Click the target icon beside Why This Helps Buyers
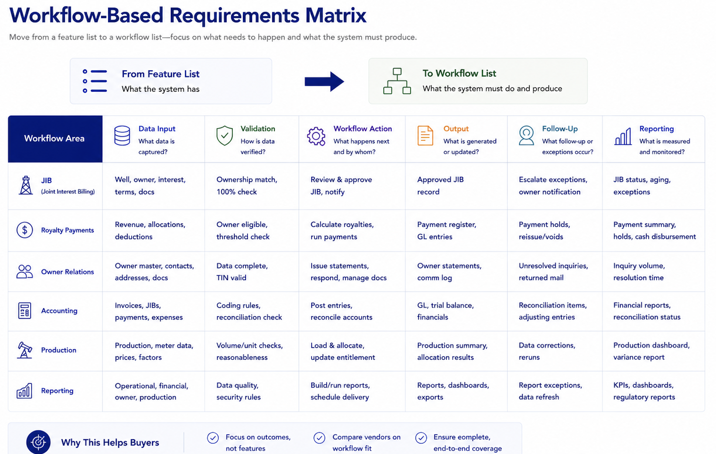 click(38, 442)
